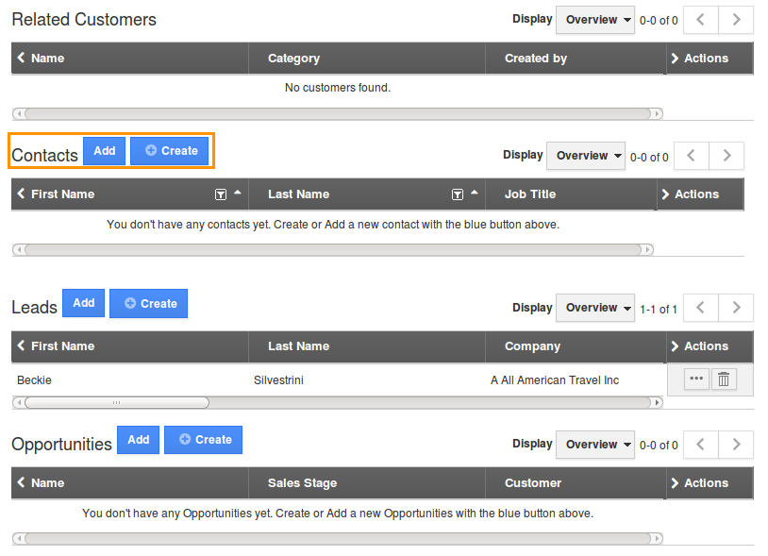Screen dimensions: 768x556
Task: Sort Contacts by Last Name ascending arrow
Action: pos(475,193)
